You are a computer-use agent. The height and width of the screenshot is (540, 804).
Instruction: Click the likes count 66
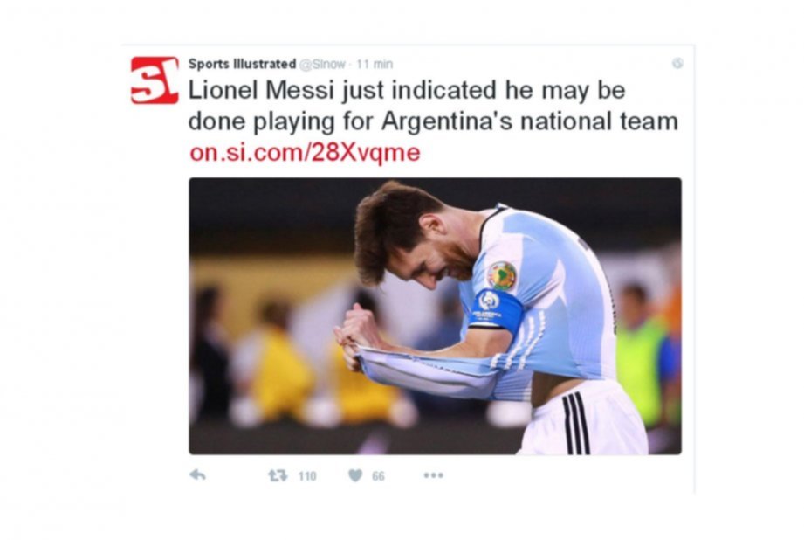tap(378, 476)
